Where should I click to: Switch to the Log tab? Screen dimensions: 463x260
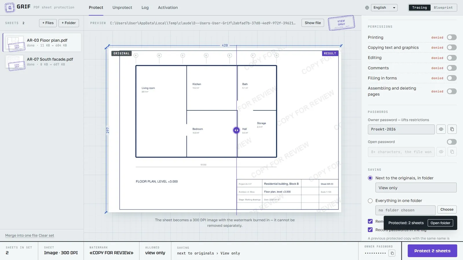pos(145,8)
